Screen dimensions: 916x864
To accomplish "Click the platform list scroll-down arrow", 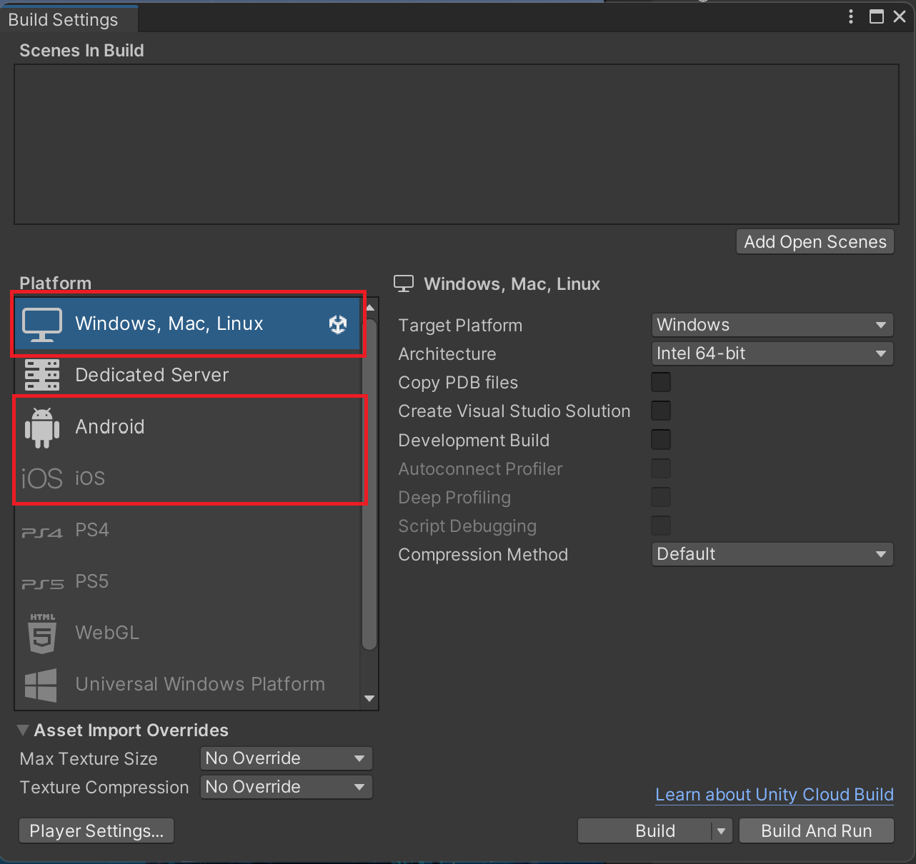I will click(x=369, y=698).
